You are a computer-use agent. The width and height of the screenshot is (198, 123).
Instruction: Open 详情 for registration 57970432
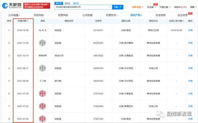190,94
